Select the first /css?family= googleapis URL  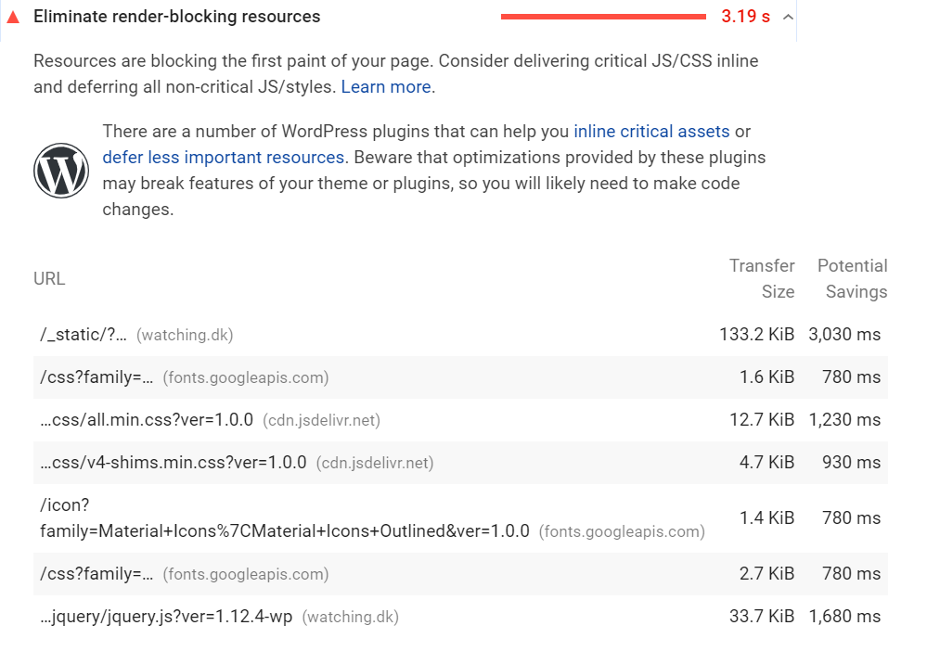click(97, 377)
